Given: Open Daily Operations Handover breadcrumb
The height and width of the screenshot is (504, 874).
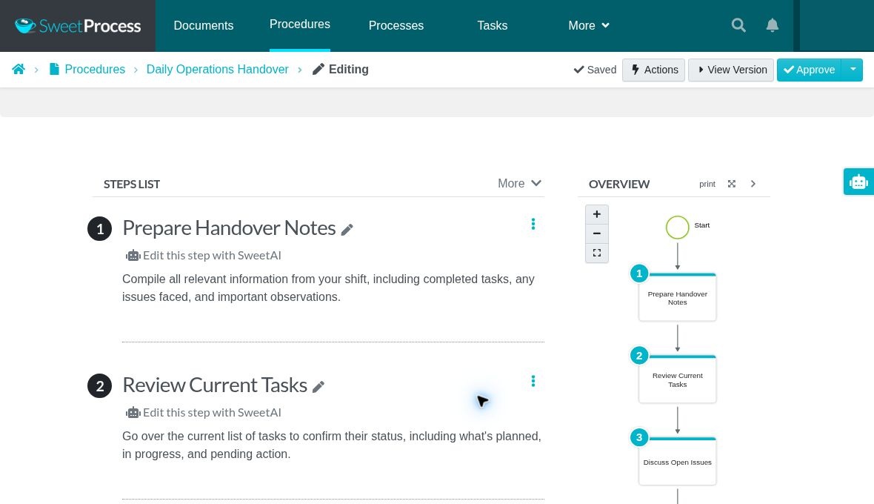Looking at the screenshot, I should pos(217,69).
